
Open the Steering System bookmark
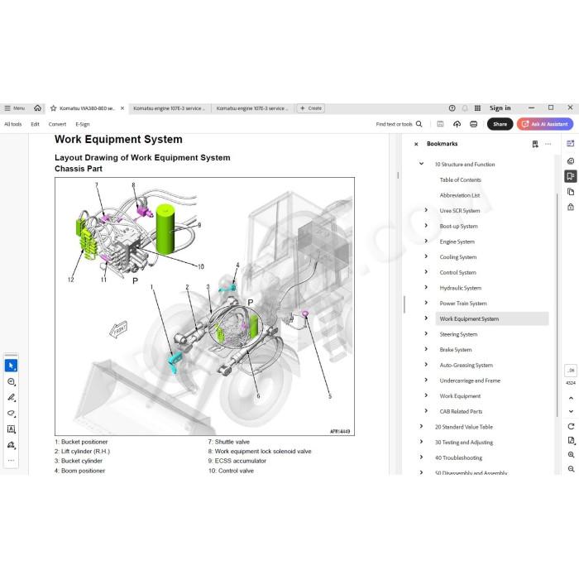[x=458, y=334]
